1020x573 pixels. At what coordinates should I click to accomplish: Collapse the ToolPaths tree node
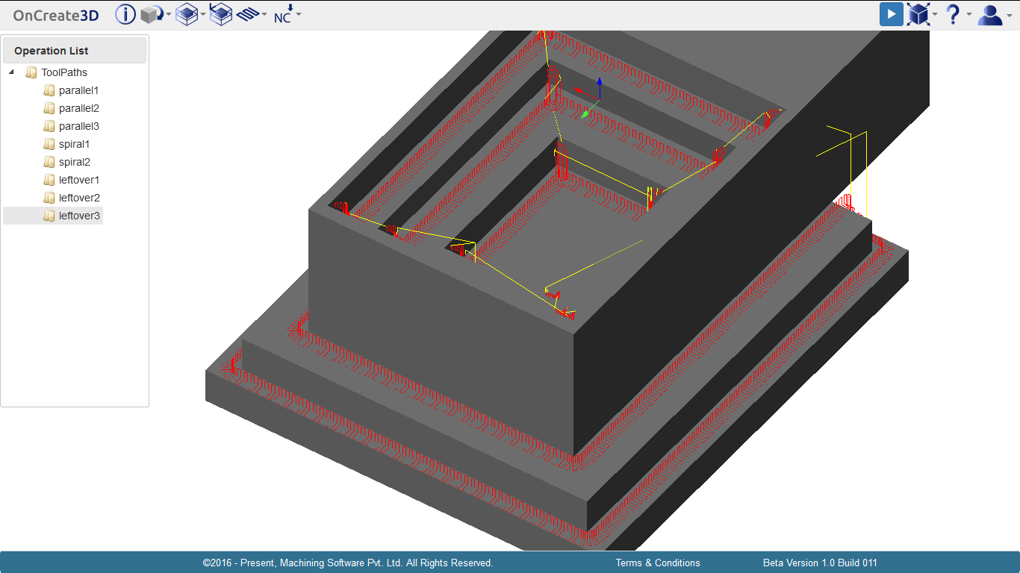click(x=11, y=72)
